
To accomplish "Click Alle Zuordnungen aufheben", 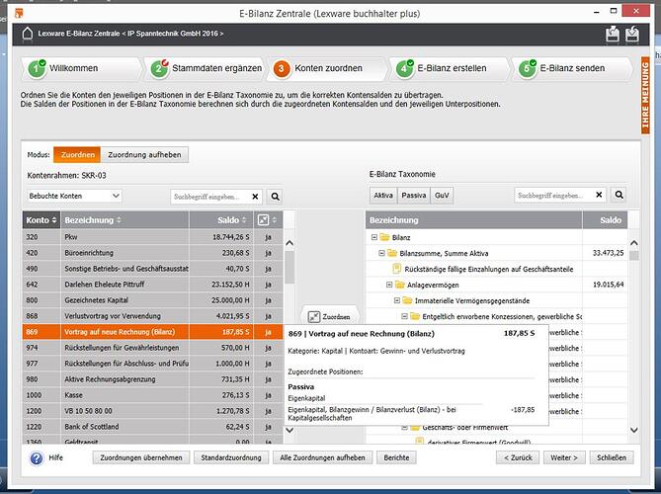I will click(x=322, y=457).
